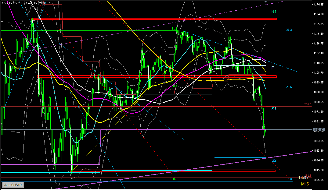Click the green 61.8 Fibonacci label
328x190 pixels.
pyautogui.click(x=174, y=29)
